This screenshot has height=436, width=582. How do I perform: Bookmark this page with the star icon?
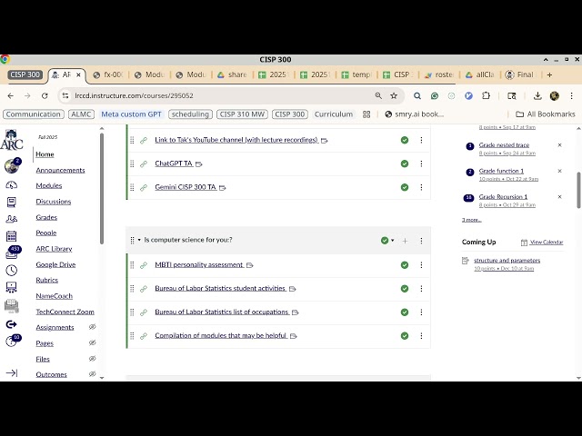pyautogui.click(x=394, y=95)
